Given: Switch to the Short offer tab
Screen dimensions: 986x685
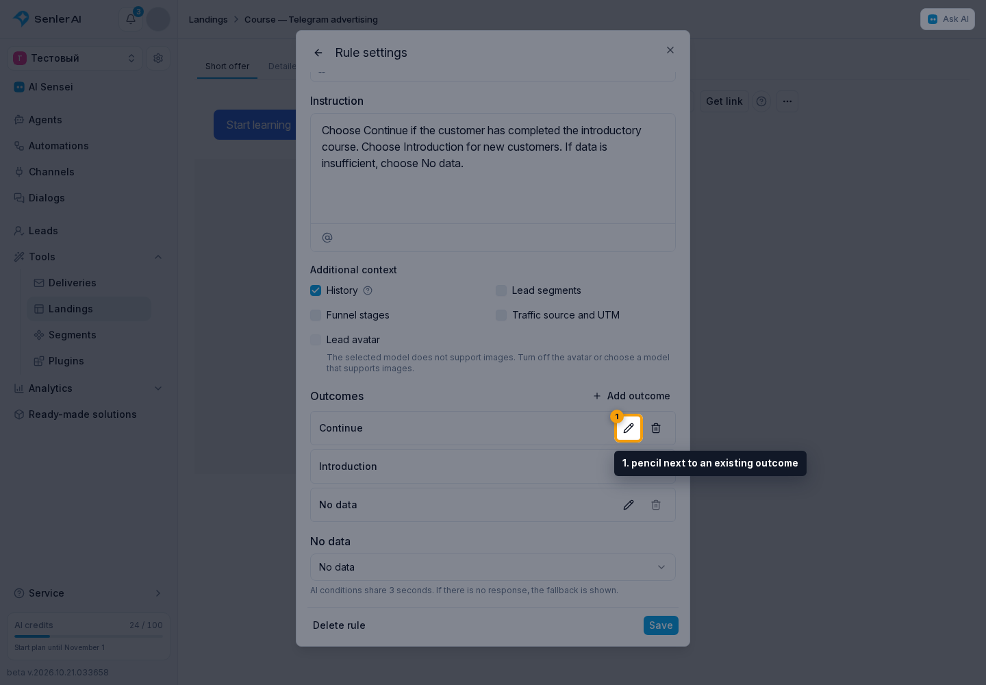Looking at the screenshot, I should point(227,66).
